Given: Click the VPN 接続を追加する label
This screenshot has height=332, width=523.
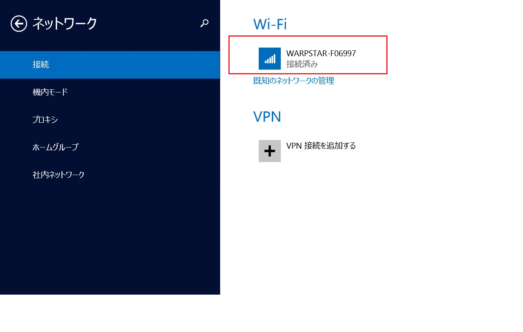Looking at the screenshot, I should click(321, 146).
